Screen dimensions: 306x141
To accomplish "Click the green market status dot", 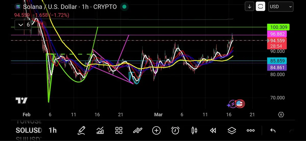I will click(x=124, y=7).
